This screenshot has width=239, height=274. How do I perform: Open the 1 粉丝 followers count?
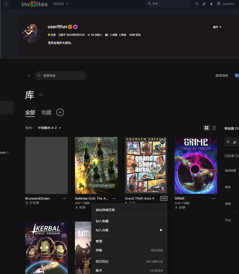pyautogui.click(x=123, y=35)
